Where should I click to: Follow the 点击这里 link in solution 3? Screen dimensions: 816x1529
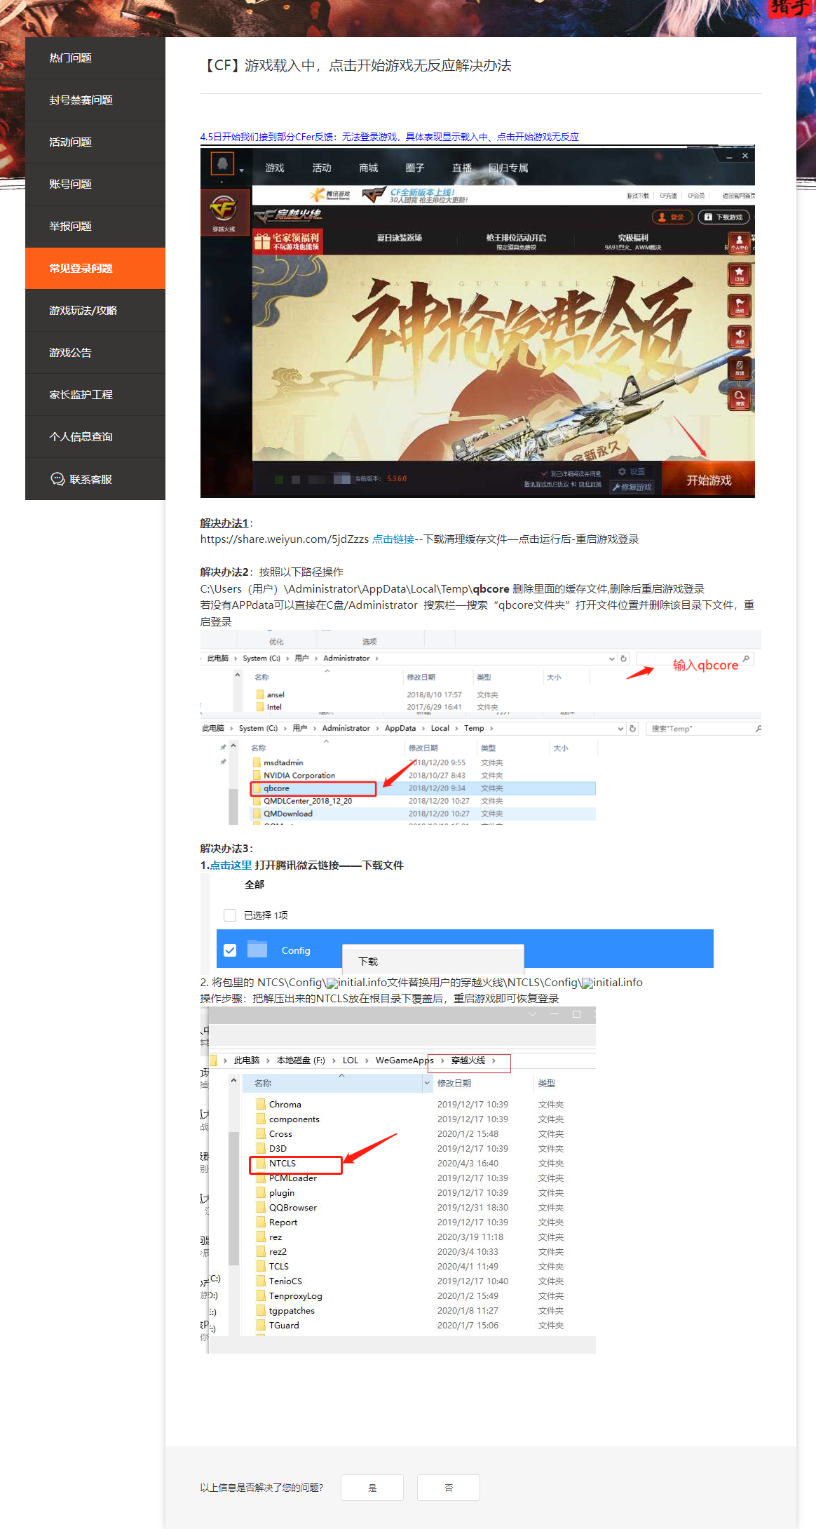tap(231, 865)
